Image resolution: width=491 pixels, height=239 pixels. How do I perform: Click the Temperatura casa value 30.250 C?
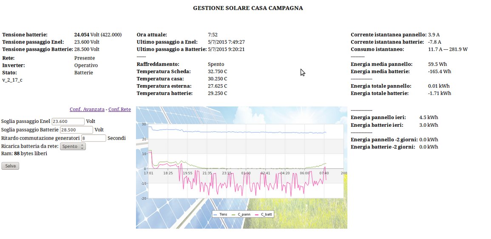point(218,79)
